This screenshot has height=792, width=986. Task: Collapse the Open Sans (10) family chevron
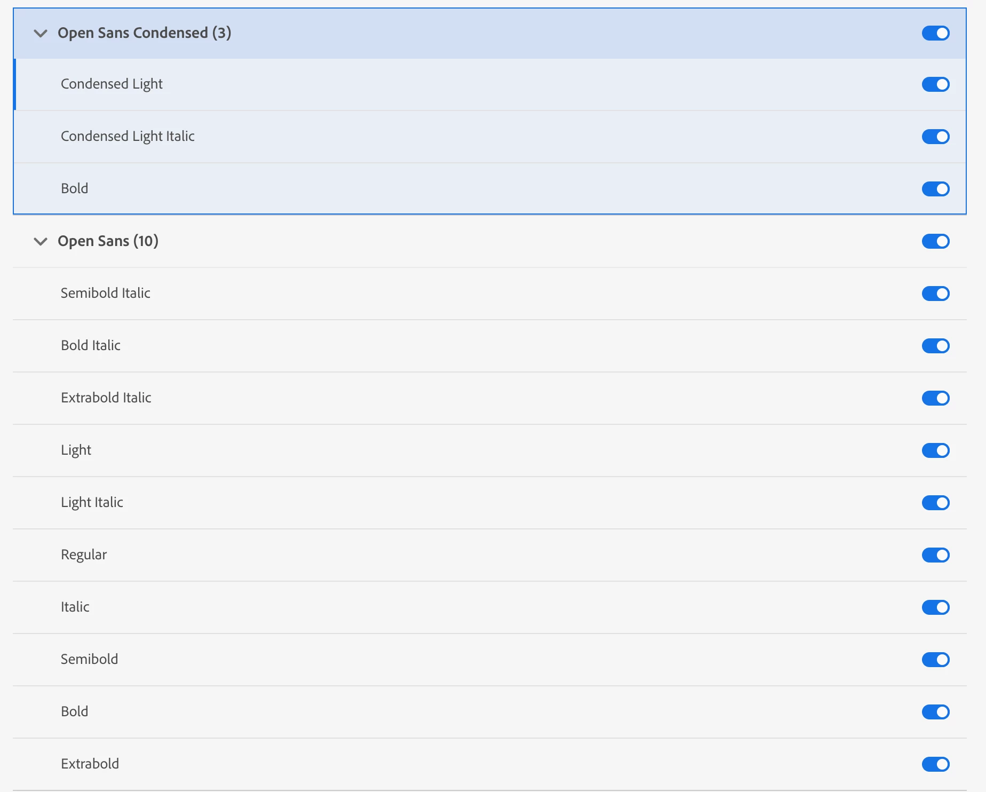pos(41,241)
